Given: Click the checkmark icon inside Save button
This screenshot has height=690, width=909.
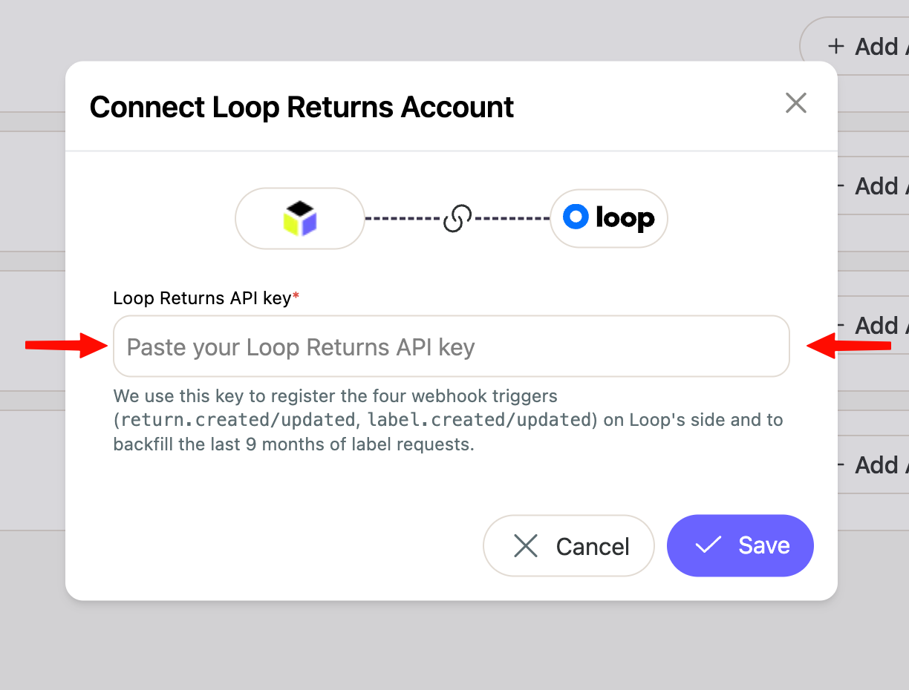Looking at the screenshot, I should point(708,545).
